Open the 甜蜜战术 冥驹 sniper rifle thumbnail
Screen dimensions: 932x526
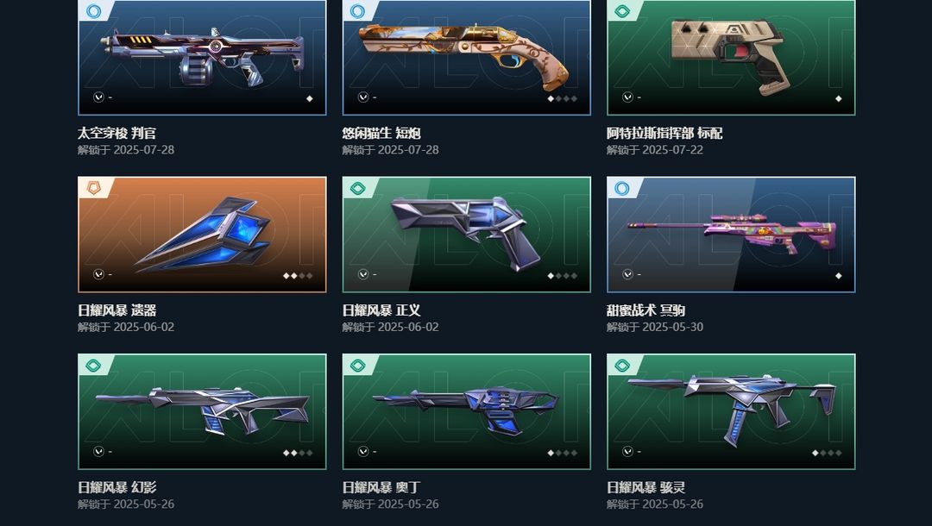731,235
